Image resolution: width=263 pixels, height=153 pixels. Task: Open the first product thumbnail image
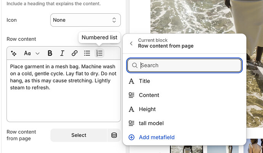click(x=186, y=149)
